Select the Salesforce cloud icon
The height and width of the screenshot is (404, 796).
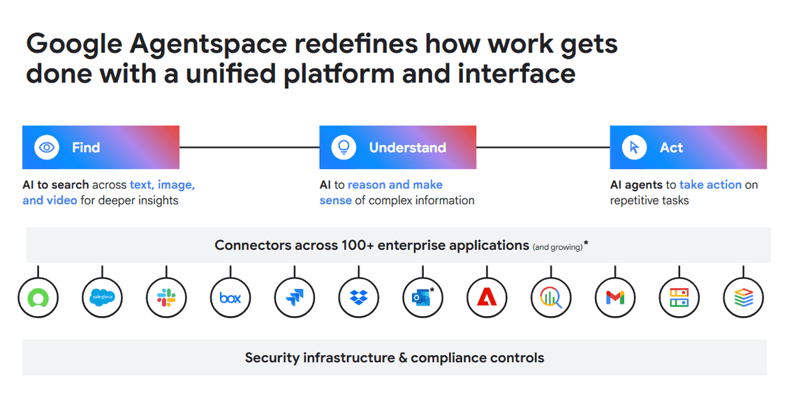[x=103, y=298]
